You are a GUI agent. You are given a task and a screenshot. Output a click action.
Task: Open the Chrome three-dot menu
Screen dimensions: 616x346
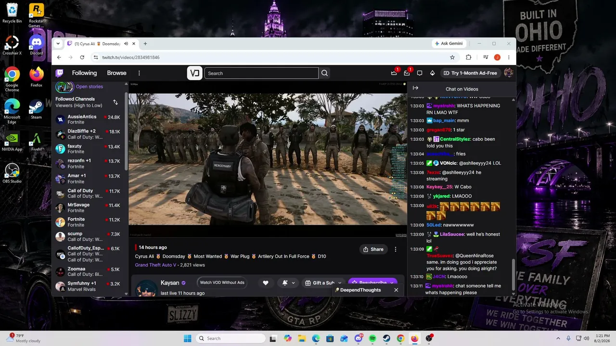click(x=509, y=57)
